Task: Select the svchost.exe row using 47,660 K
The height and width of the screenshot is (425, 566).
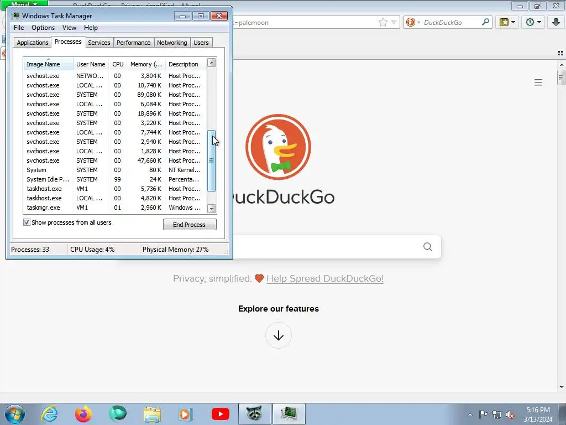Action: click(x=116, y=160)
